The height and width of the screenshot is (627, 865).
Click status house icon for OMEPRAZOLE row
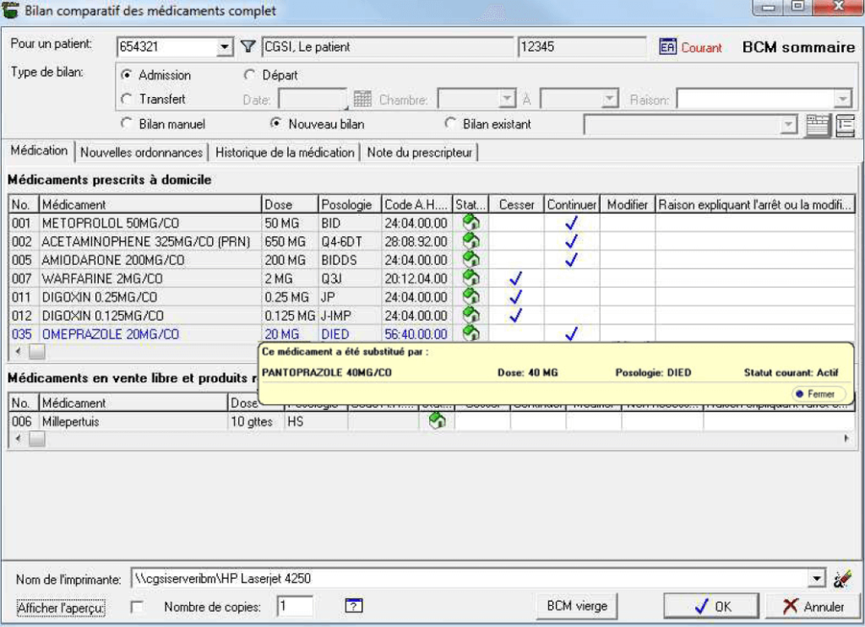[471, 333]
